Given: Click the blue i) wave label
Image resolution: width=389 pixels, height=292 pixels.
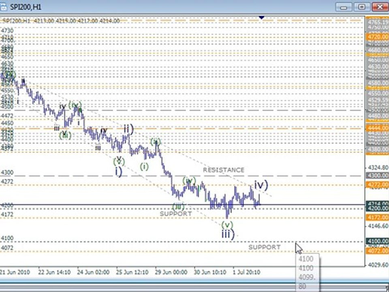Looking at the screenshot, I should coord(119,172).
